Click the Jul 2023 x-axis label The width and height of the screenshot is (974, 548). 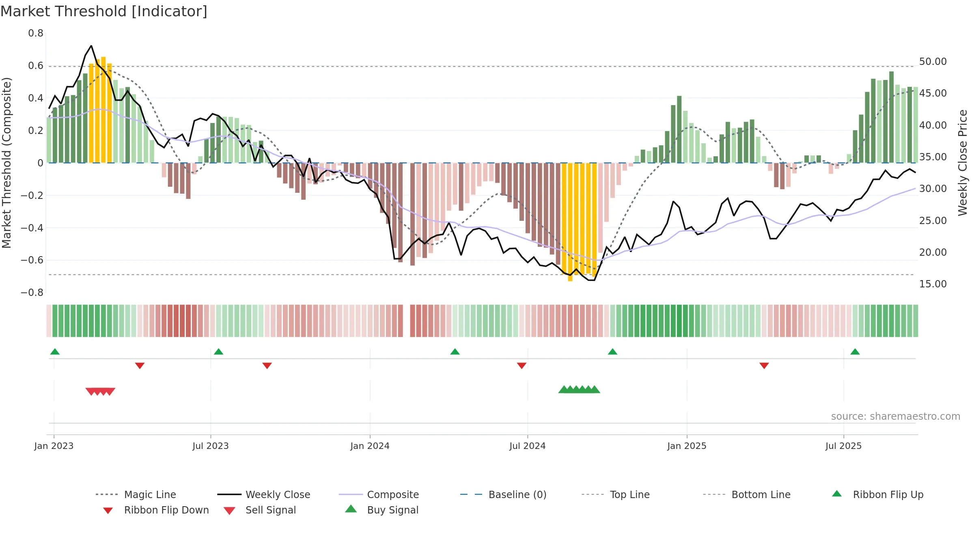click(211, 446)
